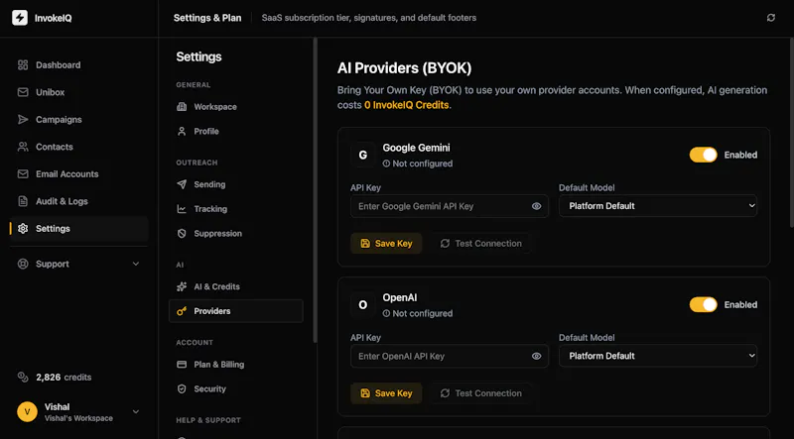The width and height of the screenshot is (794, 439).
Task: Click the Suppression shield icon
Action: point(182,233)
